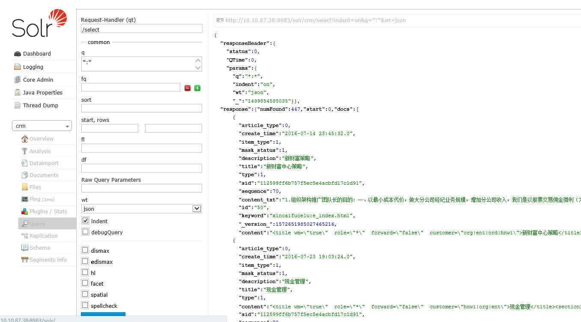Enable the spellcheck checkbox
Viewport: 581px width, 322px height.
tap(85, 305)
